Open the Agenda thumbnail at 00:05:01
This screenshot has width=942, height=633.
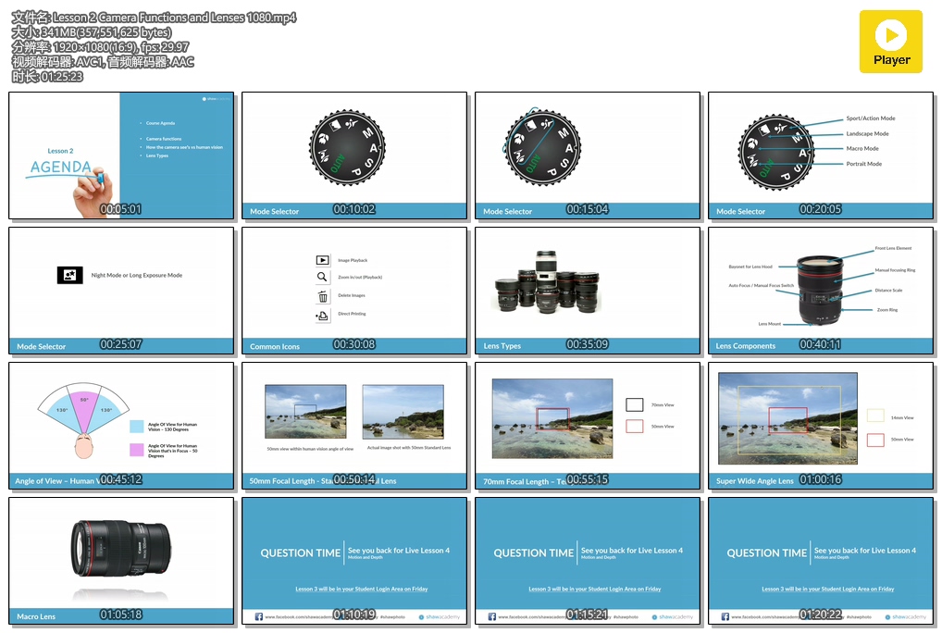(121, 155)
